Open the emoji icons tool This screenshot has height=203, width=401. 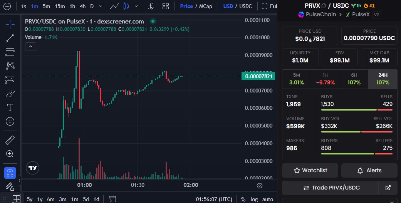tap(10, 121)
